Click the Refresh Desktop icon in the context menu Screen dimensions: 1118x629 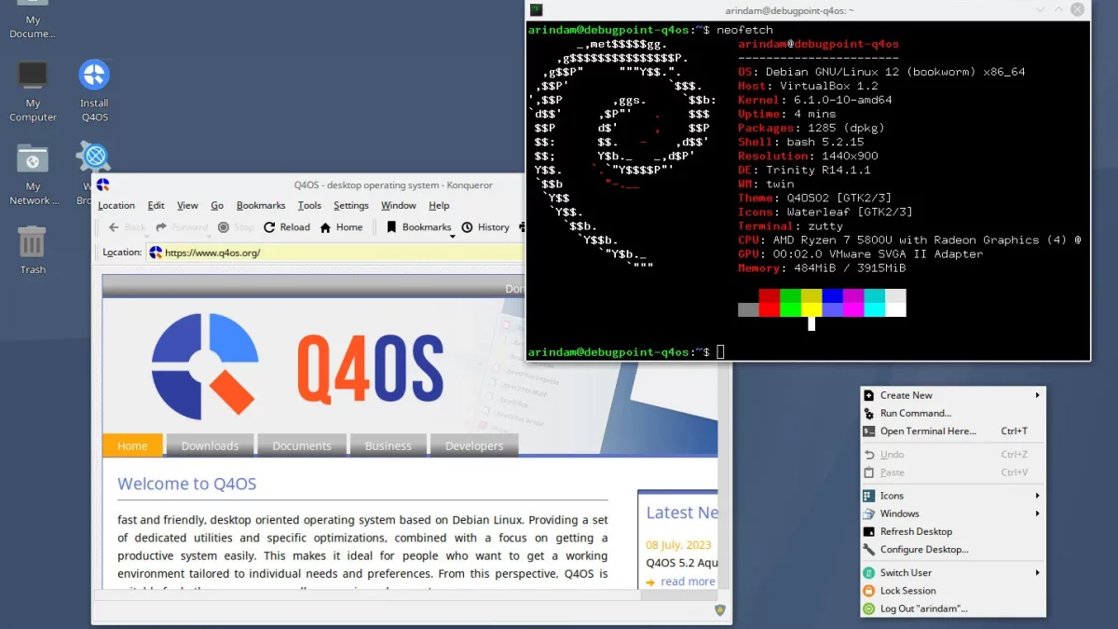pos(868,531)
